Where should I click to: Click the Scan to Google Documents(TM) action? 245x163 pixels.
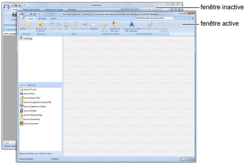pyautogui.click(x=36, y=102)
